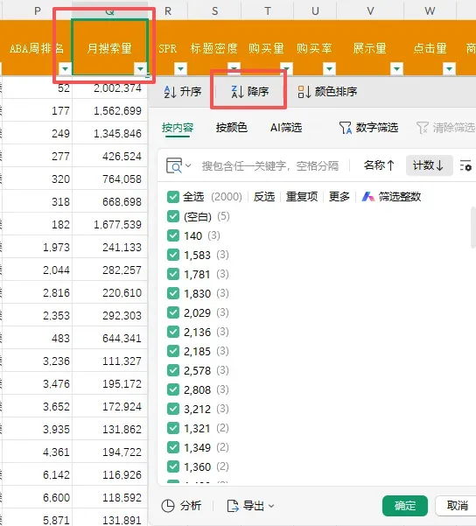Image resolution: width=476 pixels, height=526 pixels.
Task: Open the 分析 analysis option
Action: point(181,506)
